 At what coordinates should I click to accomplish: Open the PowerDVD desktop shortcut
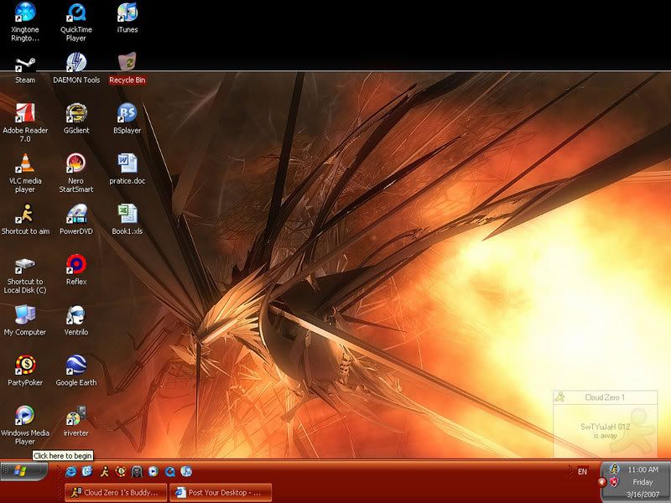(x=76, y=220)
